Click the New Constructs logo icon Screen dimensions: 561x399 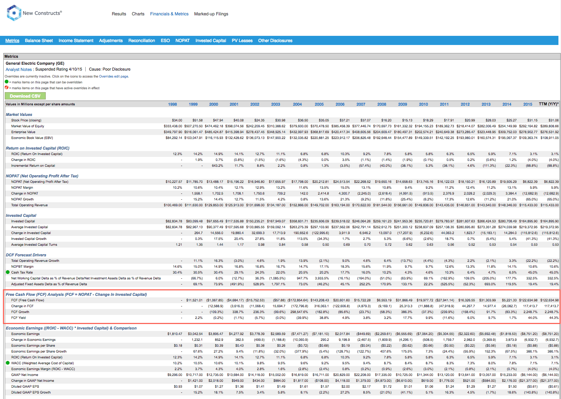tap(14, 13)
